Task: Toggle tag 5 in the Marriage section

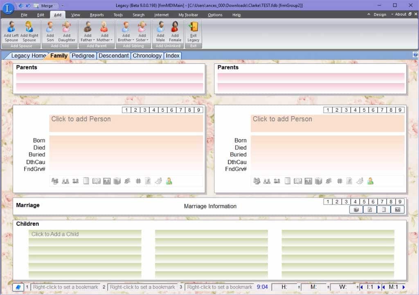Action: pos(365,202)
